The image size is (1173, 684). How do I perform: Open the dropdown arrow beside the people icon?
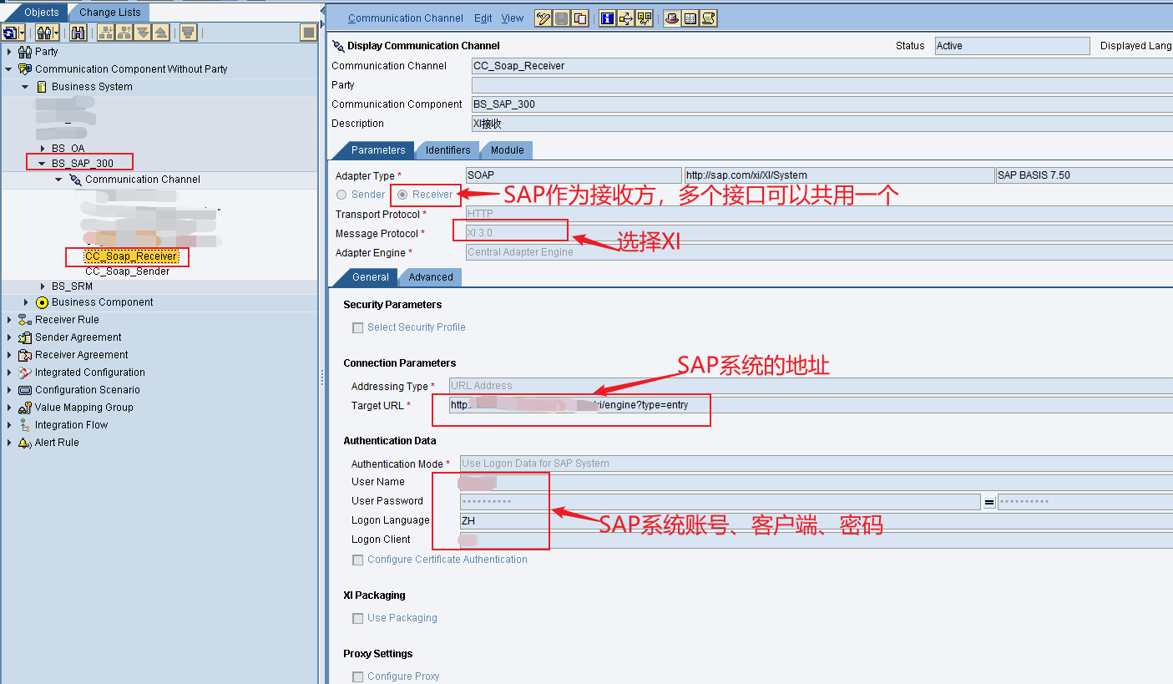(57, 33)
